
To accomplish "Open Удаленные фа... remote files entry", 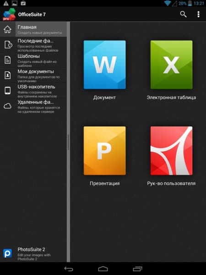I will tap(33, 106).
